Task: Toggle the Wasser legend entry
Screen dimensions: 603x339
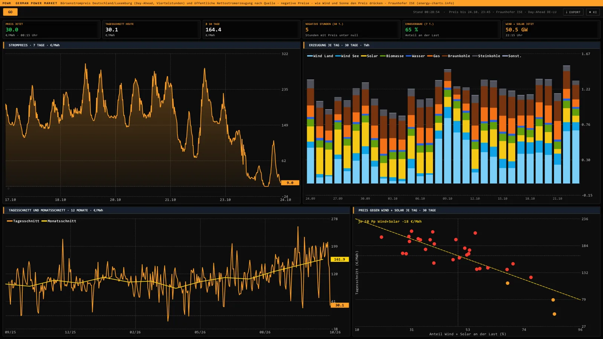Action: tap(415, 56)
